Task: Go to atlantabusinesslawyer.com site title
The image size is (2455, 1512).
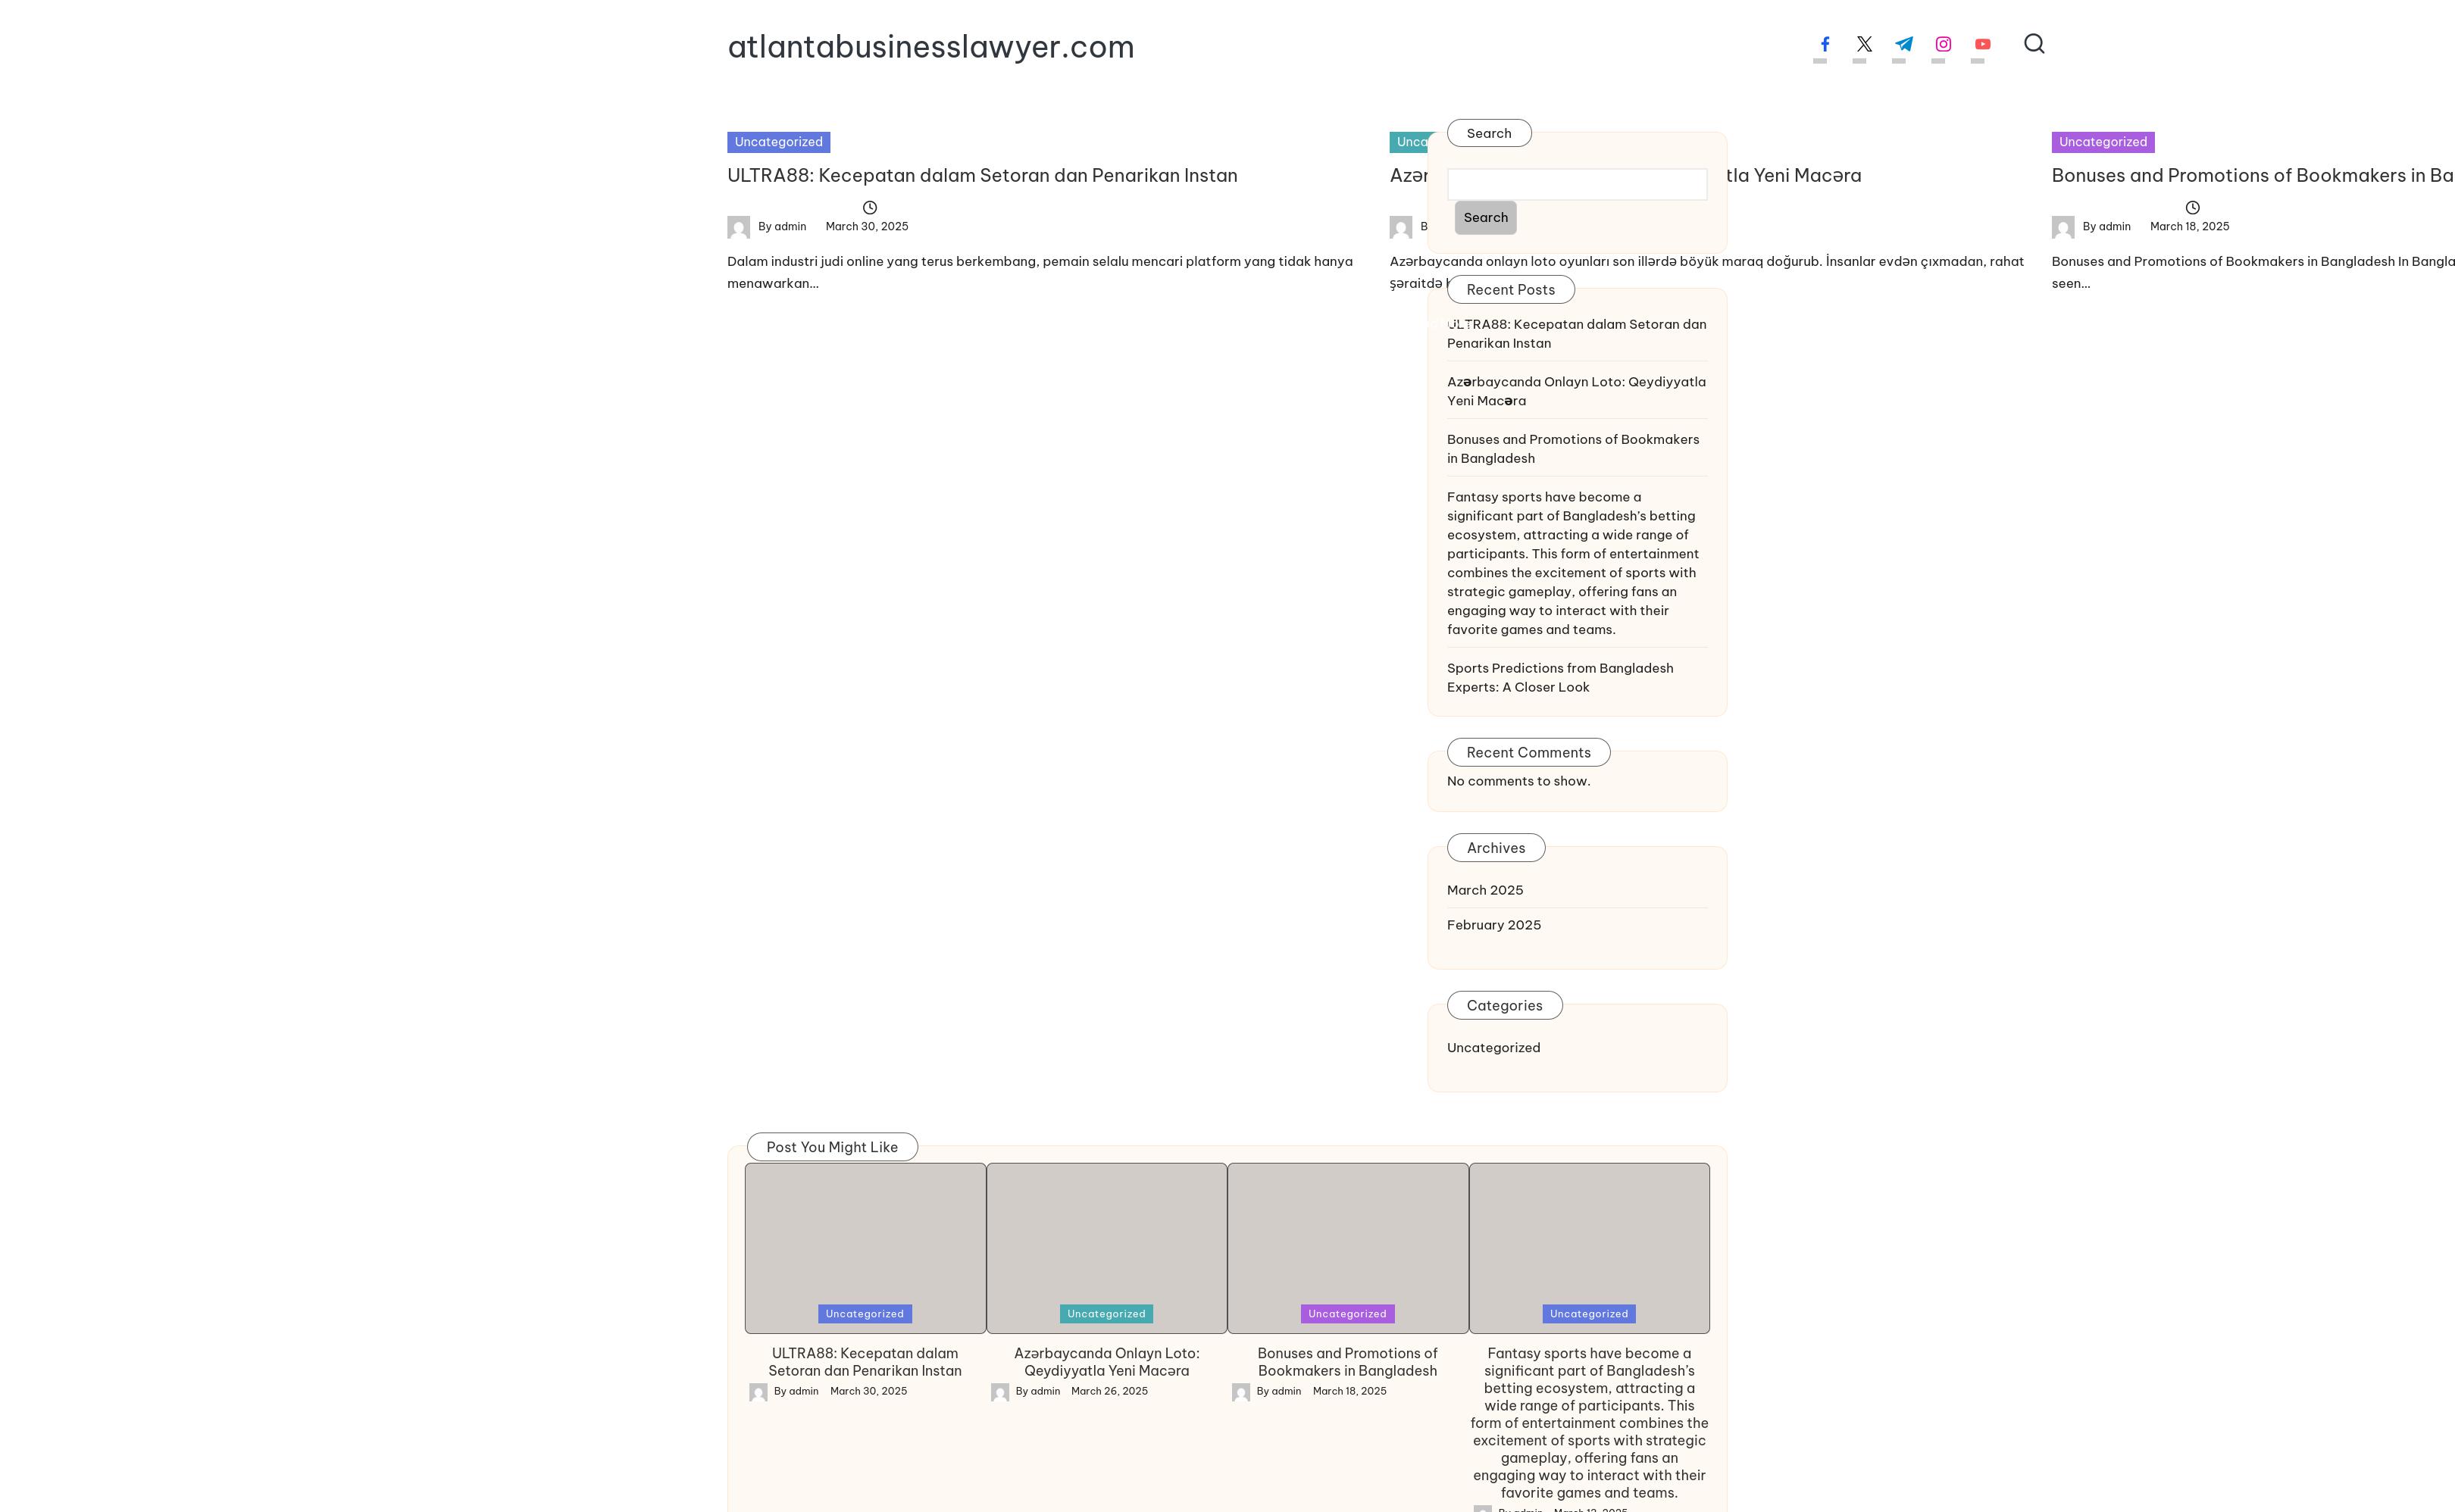Action: (x=931, y=47)
